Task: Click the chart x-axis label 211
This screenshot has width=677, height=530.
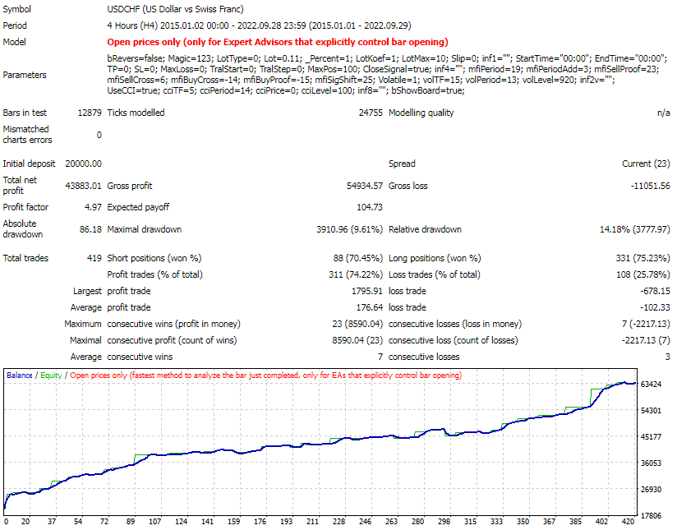Action: click(x=312, y=522)
